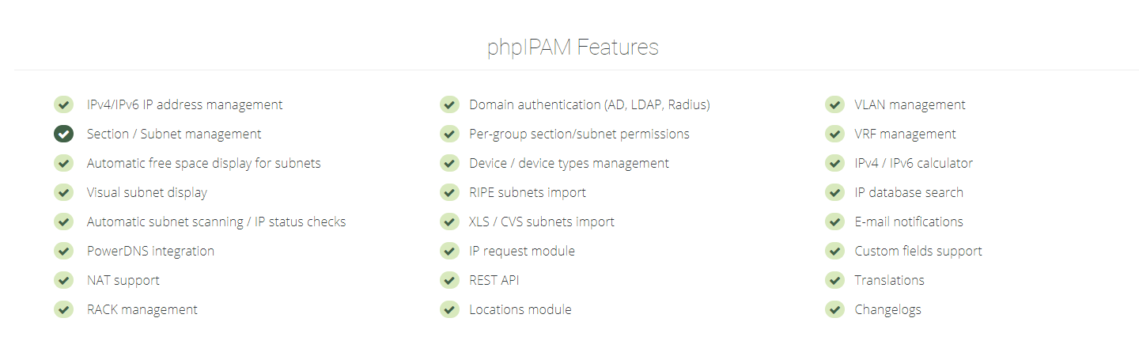Click checkmark icon next to REST API
The image size is (1139, 356).
(449, 280)
